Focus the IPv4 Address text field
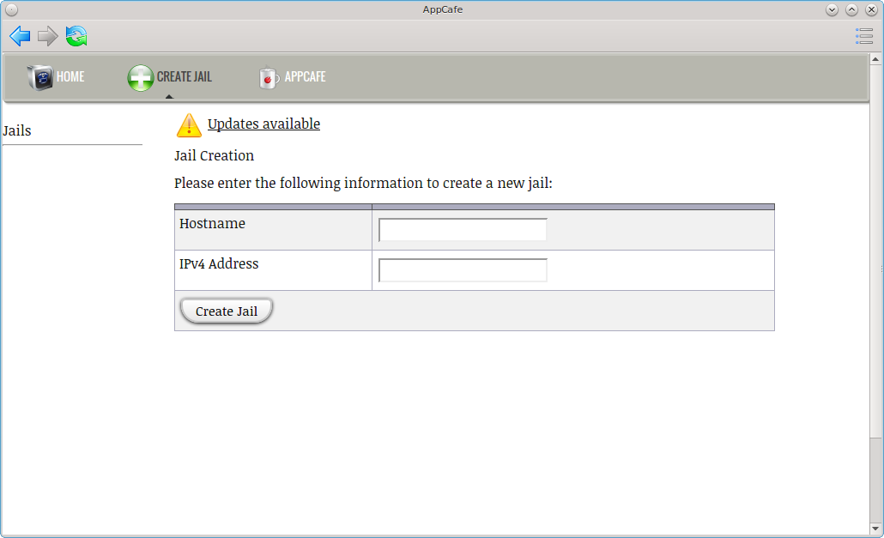 pos(463,270)
